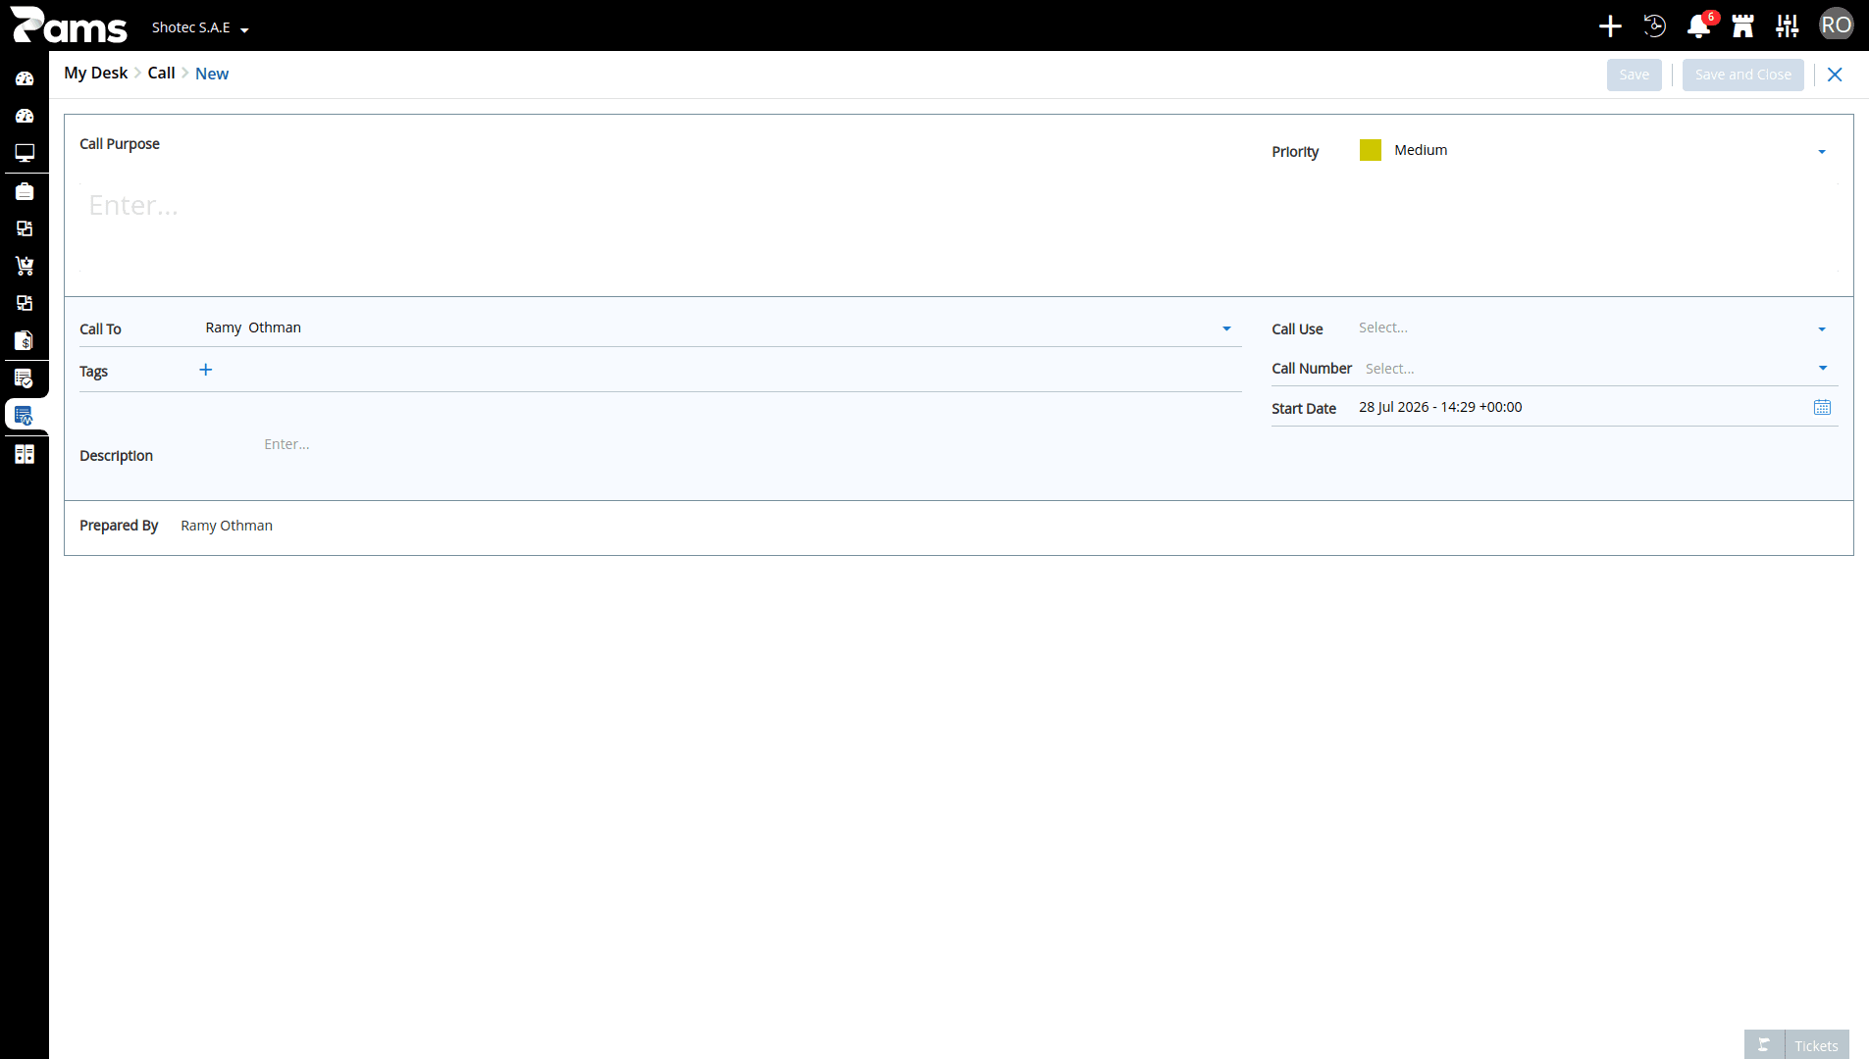Click the Save and Close button
Image resolution: width=1869 pixels, height=1059 pixels.
[1742, 75]
